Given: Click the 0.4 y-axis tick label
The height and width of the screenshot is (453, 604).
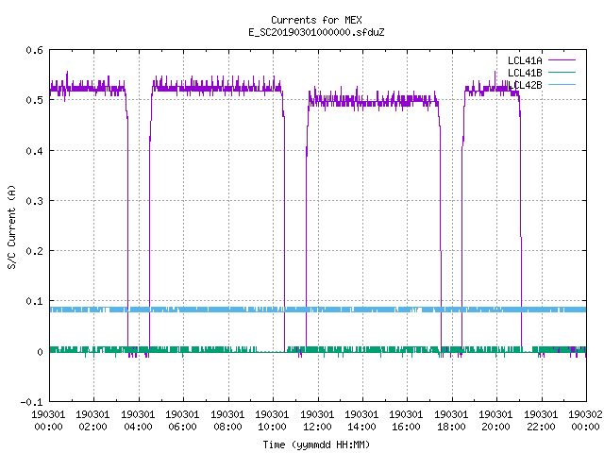Looking at the screenshot, I should (34, 151).
